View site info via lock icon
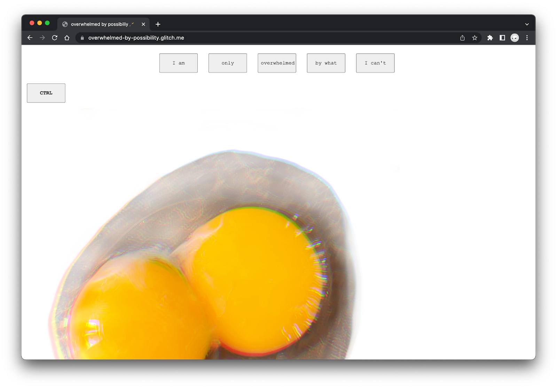This screenshot has width=557, height=388. (x=82, y=38)
